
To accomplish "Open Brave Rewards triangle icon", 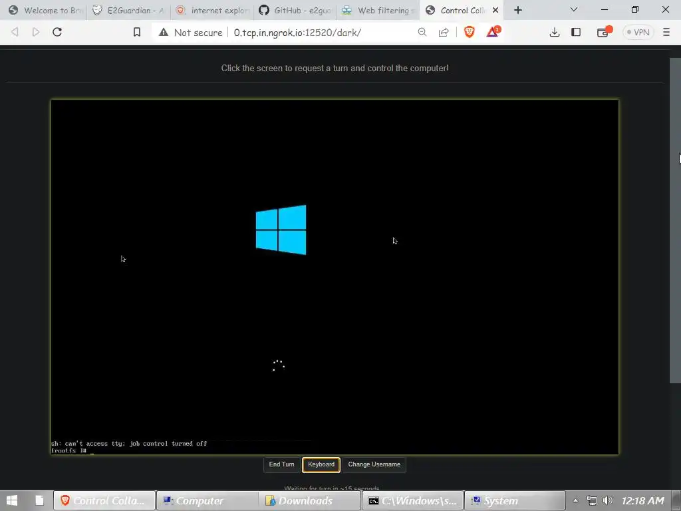I will pyautogui.click(x=493, y=32).
